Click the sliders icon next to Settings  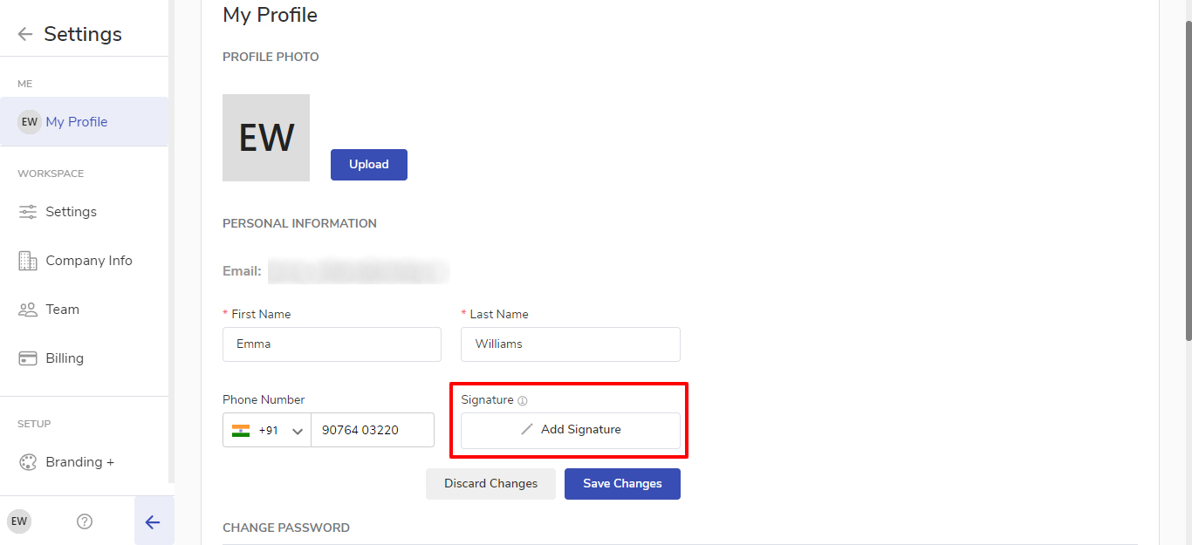point(28,212)
